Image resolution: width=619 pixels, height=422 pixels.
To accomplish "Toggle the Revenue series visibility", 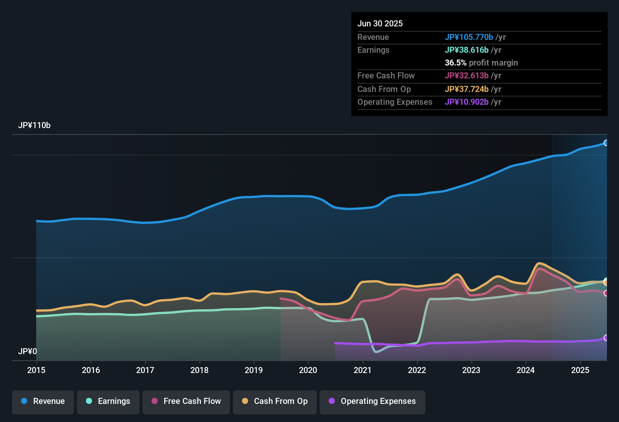I will [43, 401].
